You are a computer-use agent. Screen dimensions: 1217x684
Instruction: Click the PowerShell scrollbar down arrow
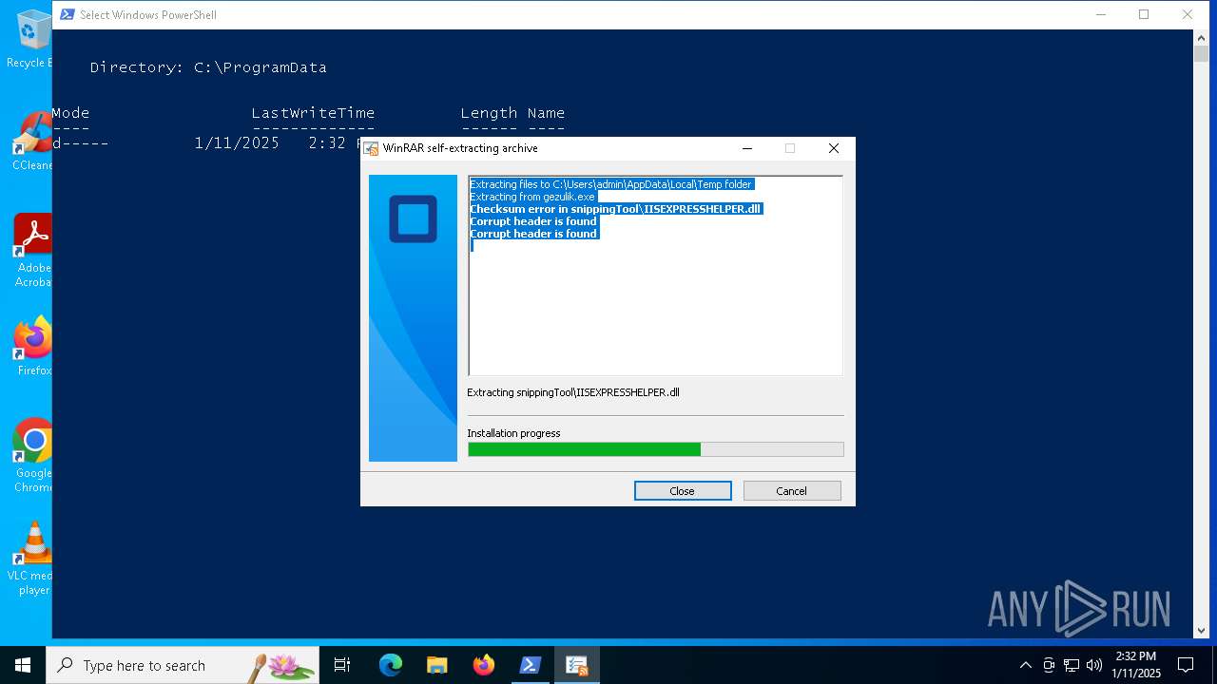tap(1201, 630)
